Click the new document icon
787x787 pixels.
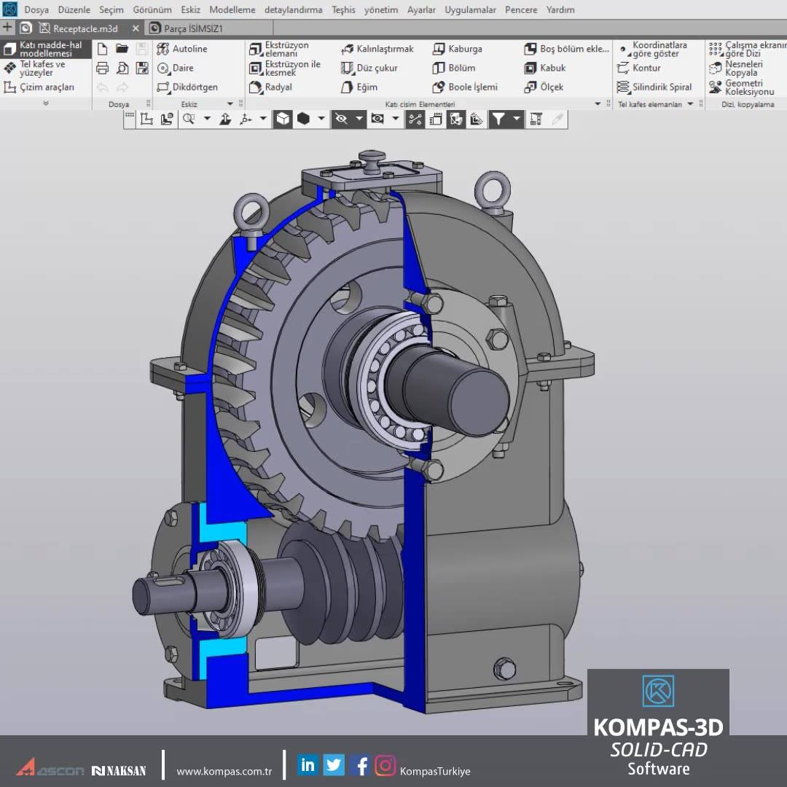click(x=103, y=49)
